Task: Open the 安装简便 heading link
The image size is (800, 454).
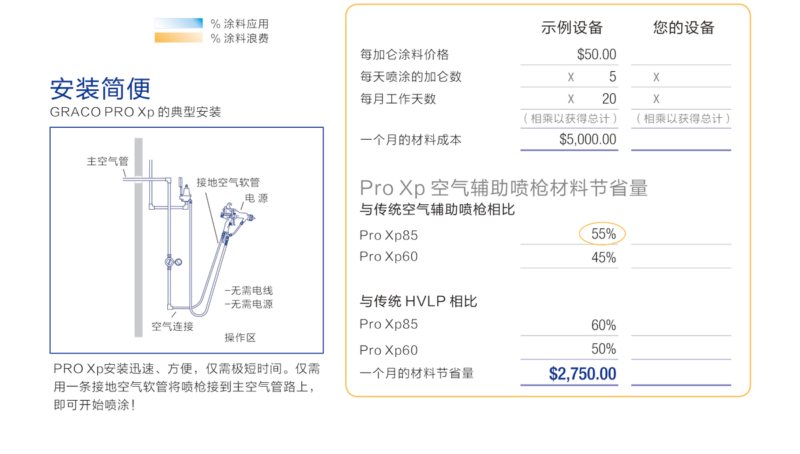Action: tap(101, 87)
